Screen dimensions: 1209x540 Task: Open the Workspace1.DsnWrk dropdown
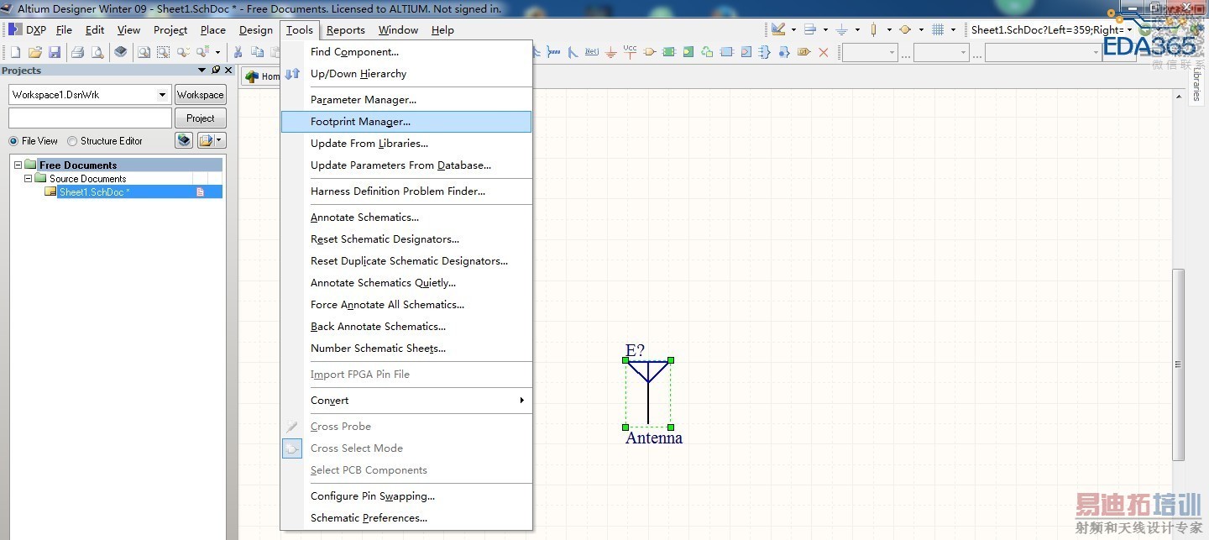pos(163,95)
